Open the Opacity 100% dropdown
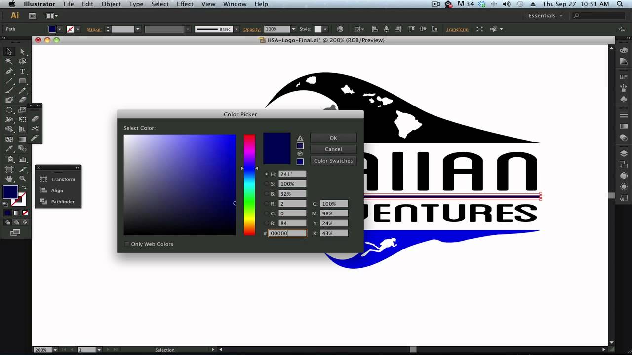632x355 pixels. 293,29
